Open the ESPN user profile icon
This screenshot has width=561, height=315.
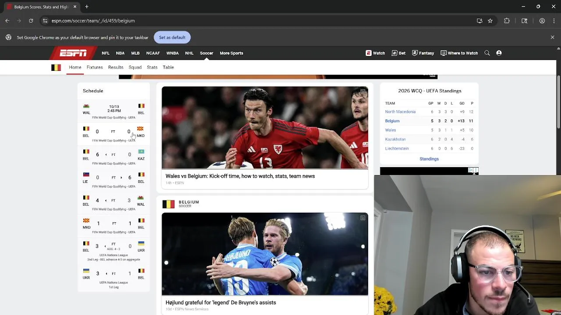(x=499, y=53)
